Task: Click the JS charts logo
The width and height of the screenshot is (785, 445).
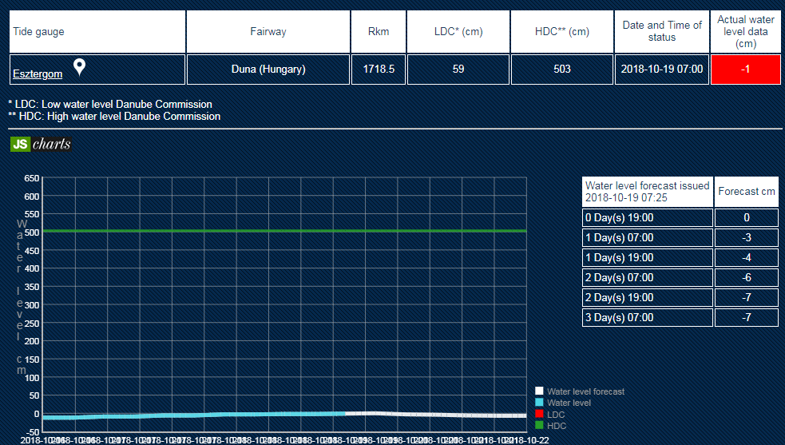Action: tap(41, 145)
